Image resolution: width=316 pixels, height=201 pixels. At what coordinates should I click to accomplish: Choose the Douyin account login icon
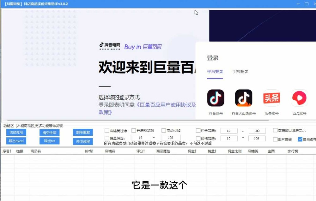(x=216, y=98)
